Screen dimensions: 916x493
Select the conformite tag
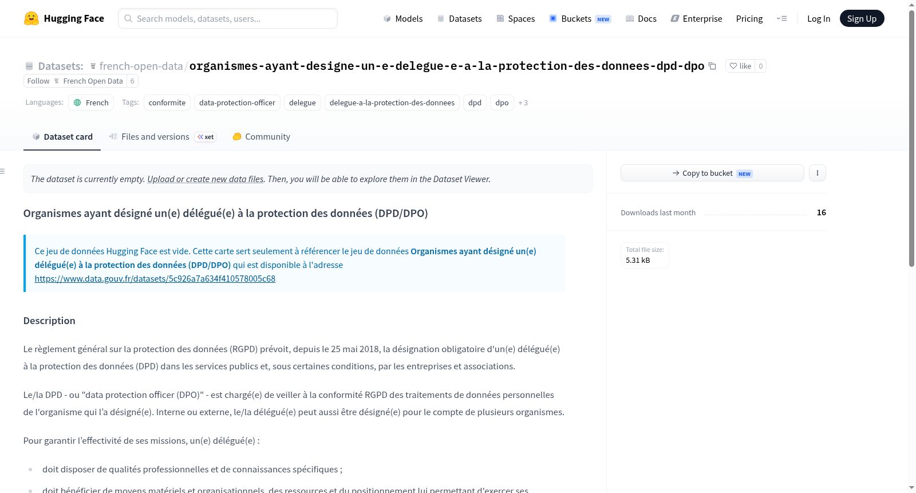[x=167, y=102]
